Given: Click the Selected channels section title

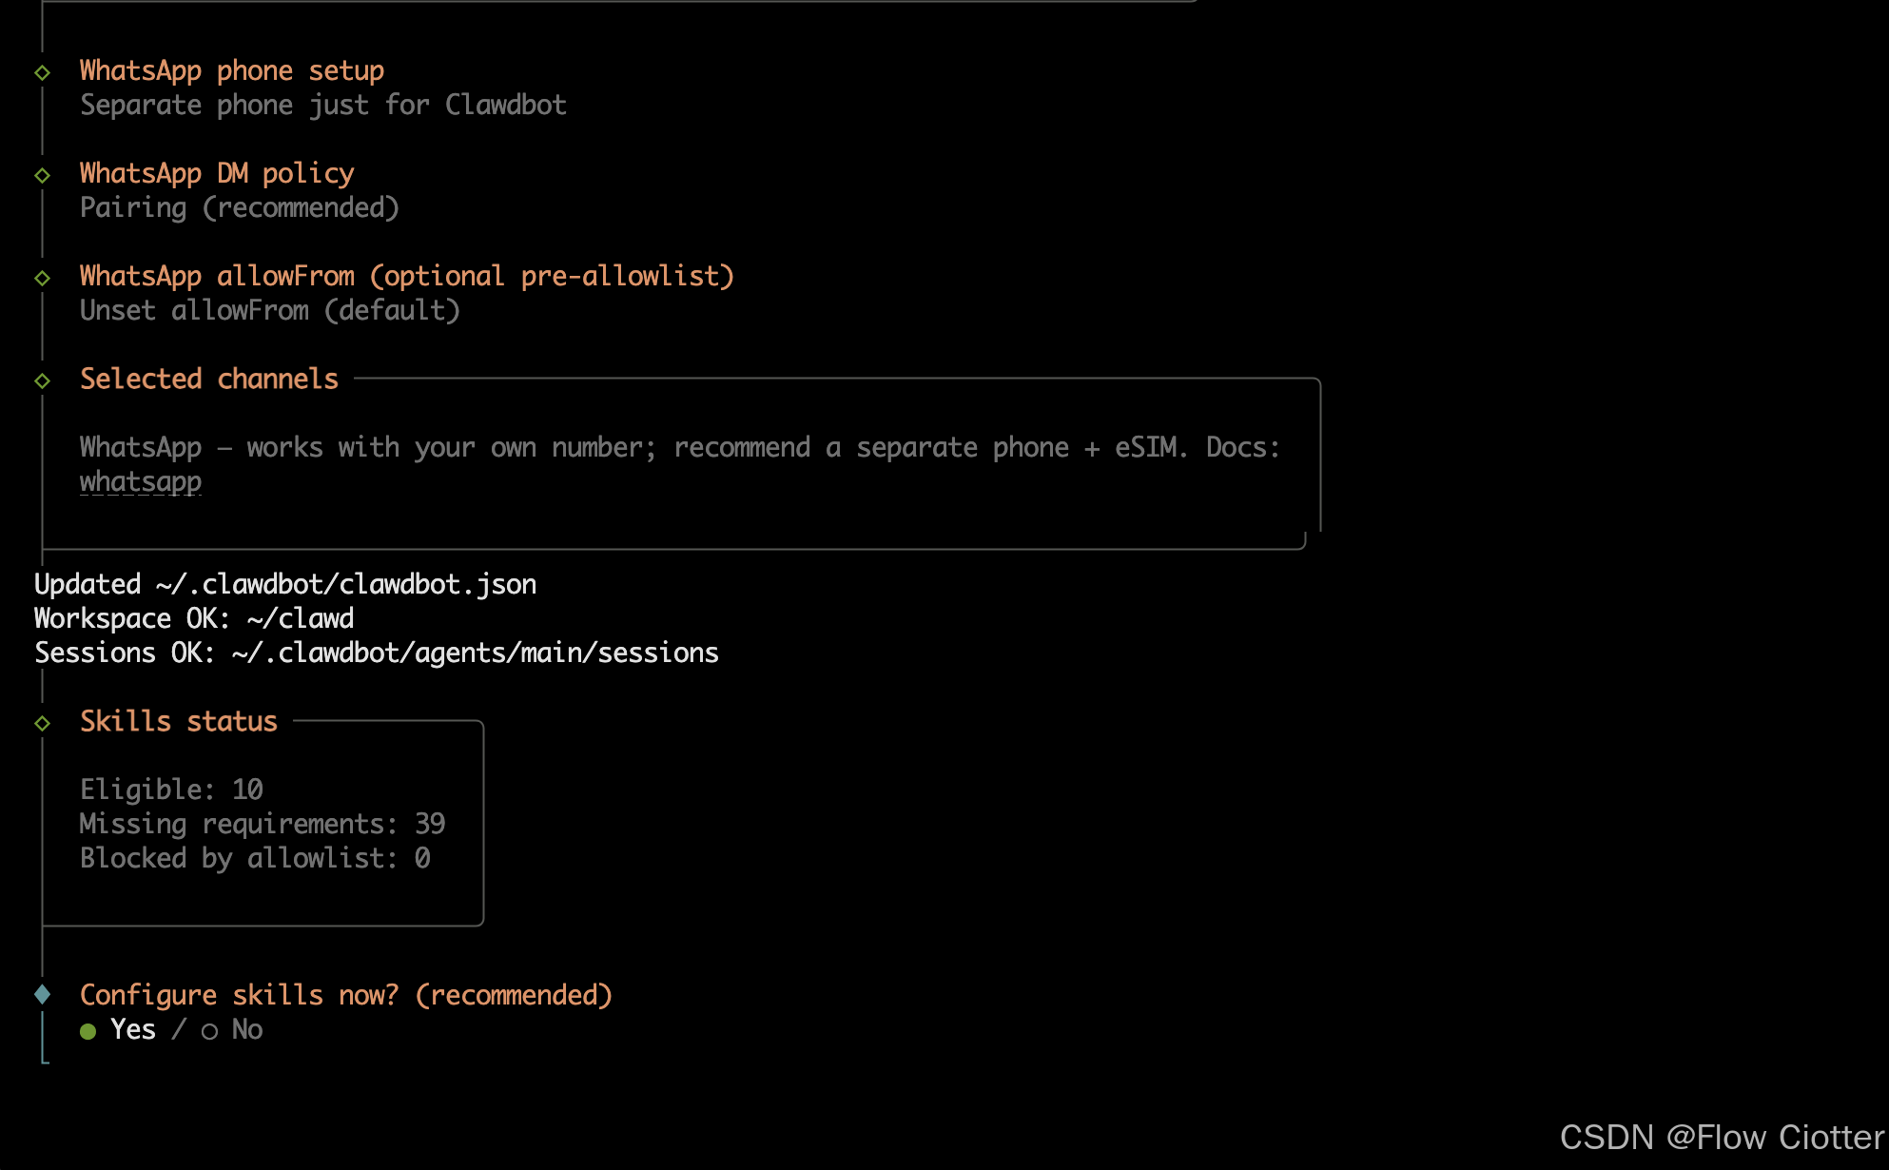Looking at the screenshot, I should [209, 379].
